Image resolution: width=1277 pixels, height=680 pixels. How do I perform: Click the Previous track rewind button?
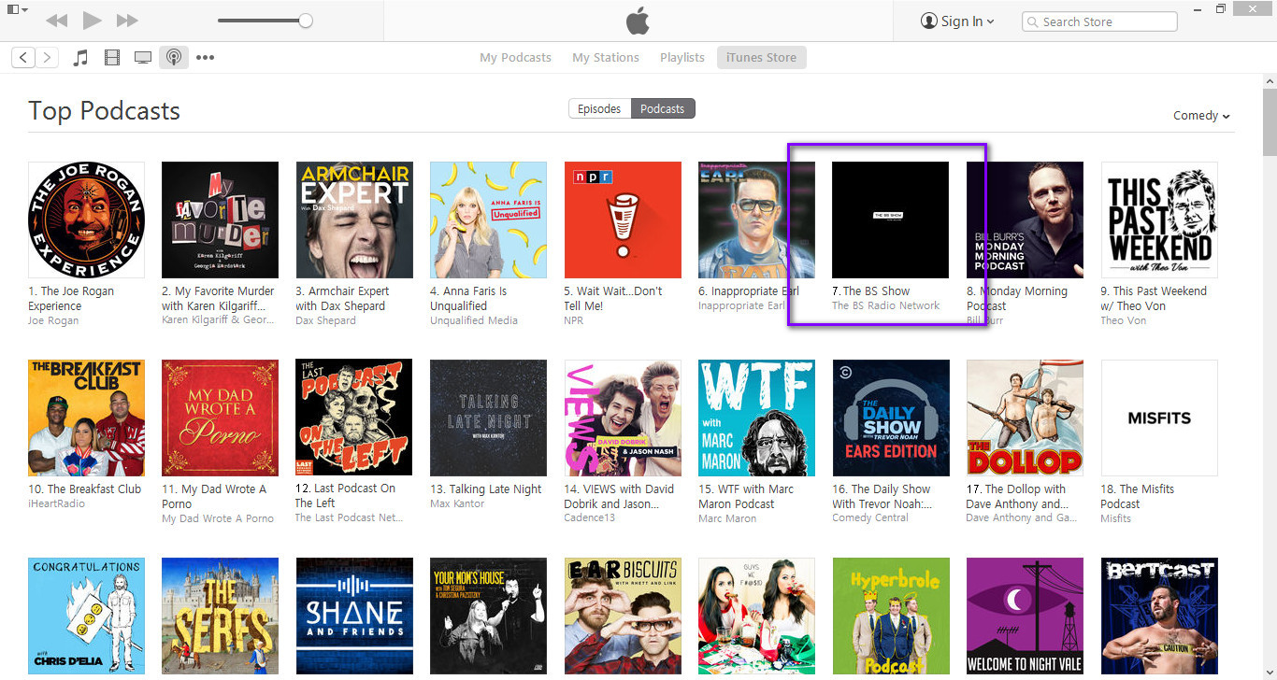pyautogui.click(x=56, y=21)
